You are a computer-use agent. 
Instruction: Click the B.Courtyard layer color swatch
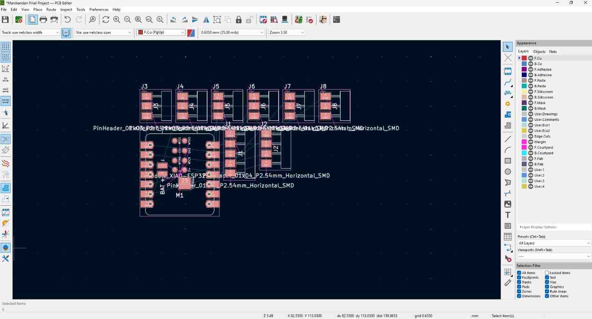pos(524,153)
